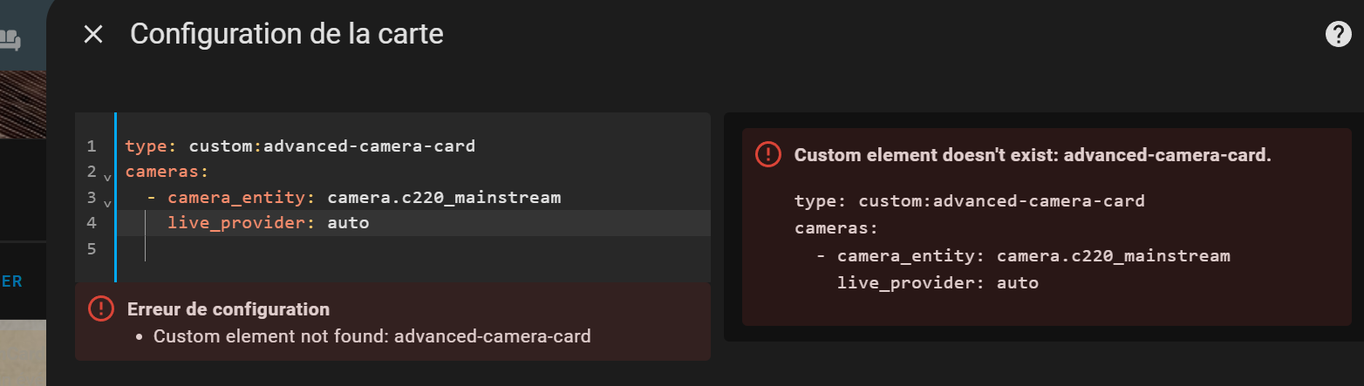
Task: Click the Configuration de la carte title
Action: pyautogui.click(x=287, y=34)
